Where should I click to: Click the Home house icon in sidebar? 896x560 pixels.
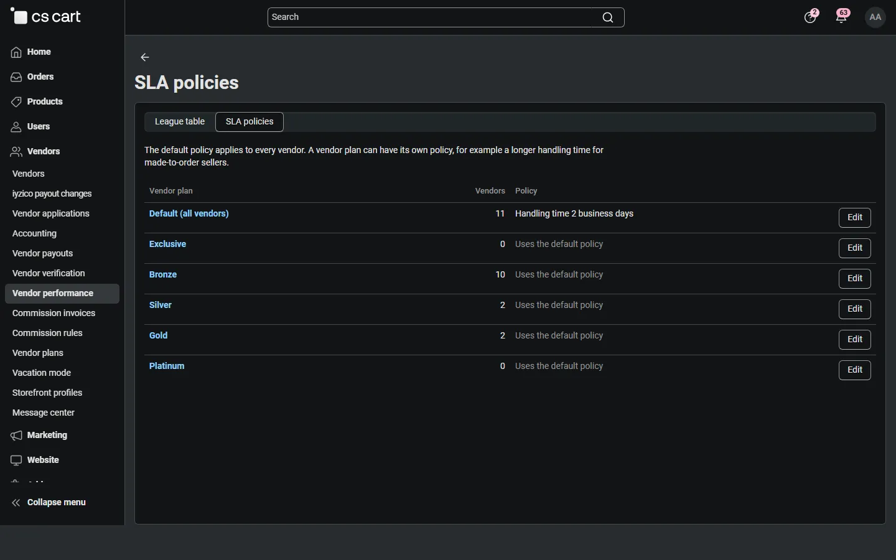click(16, 52)
